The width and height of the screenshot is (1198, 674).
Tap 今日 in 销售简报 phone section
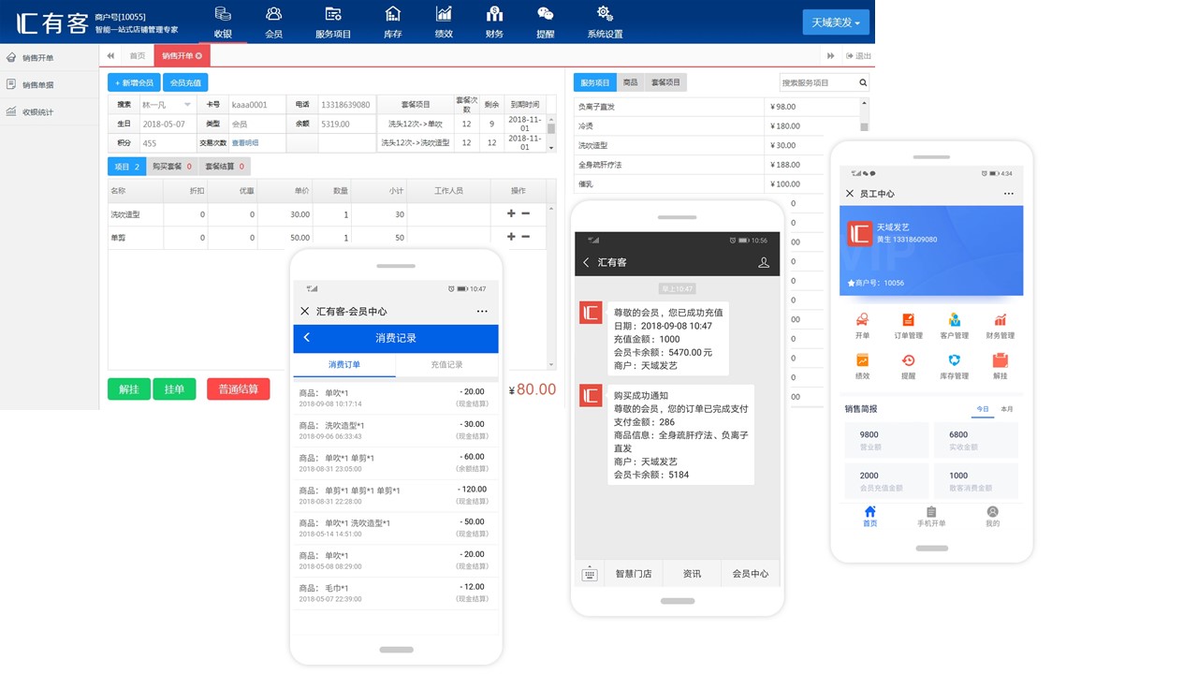(x=983, y=409)
